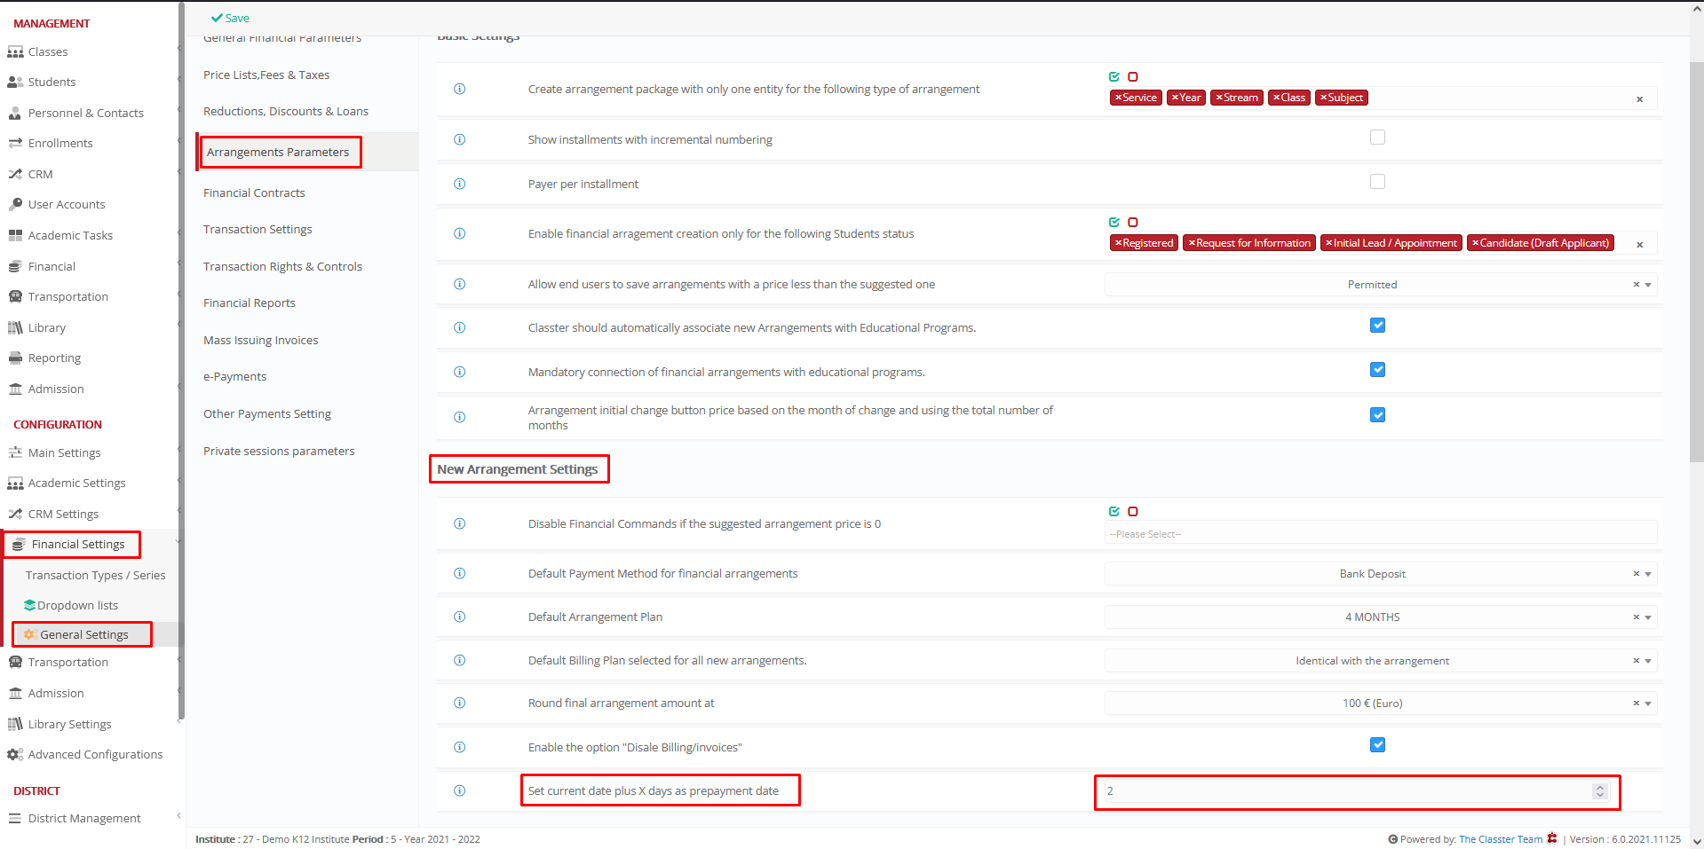Select all arrangement types with green check icon
Screen dimensions: 1704x849
(1114, 76)
